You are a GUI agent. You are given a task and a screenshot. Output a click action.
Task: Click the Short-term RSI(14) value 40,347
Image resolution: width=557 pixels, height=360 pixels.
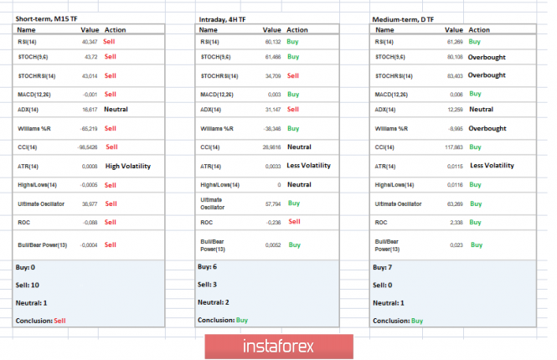[89, 40]
